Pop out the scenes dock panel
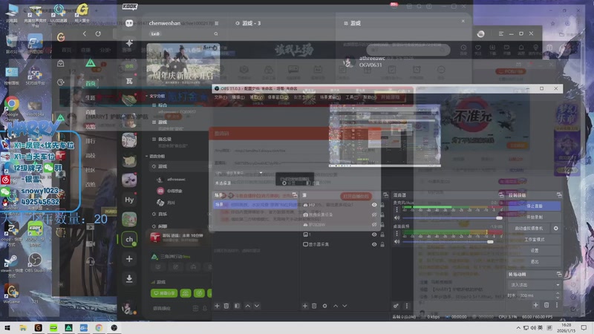This screenshot has width=594, height=334. tap(295, 195)
